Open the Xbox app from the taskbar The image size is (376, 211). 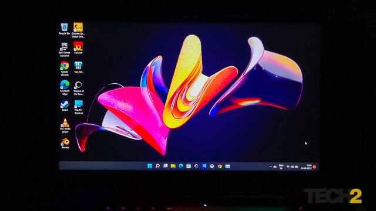(x=211, y=166)
